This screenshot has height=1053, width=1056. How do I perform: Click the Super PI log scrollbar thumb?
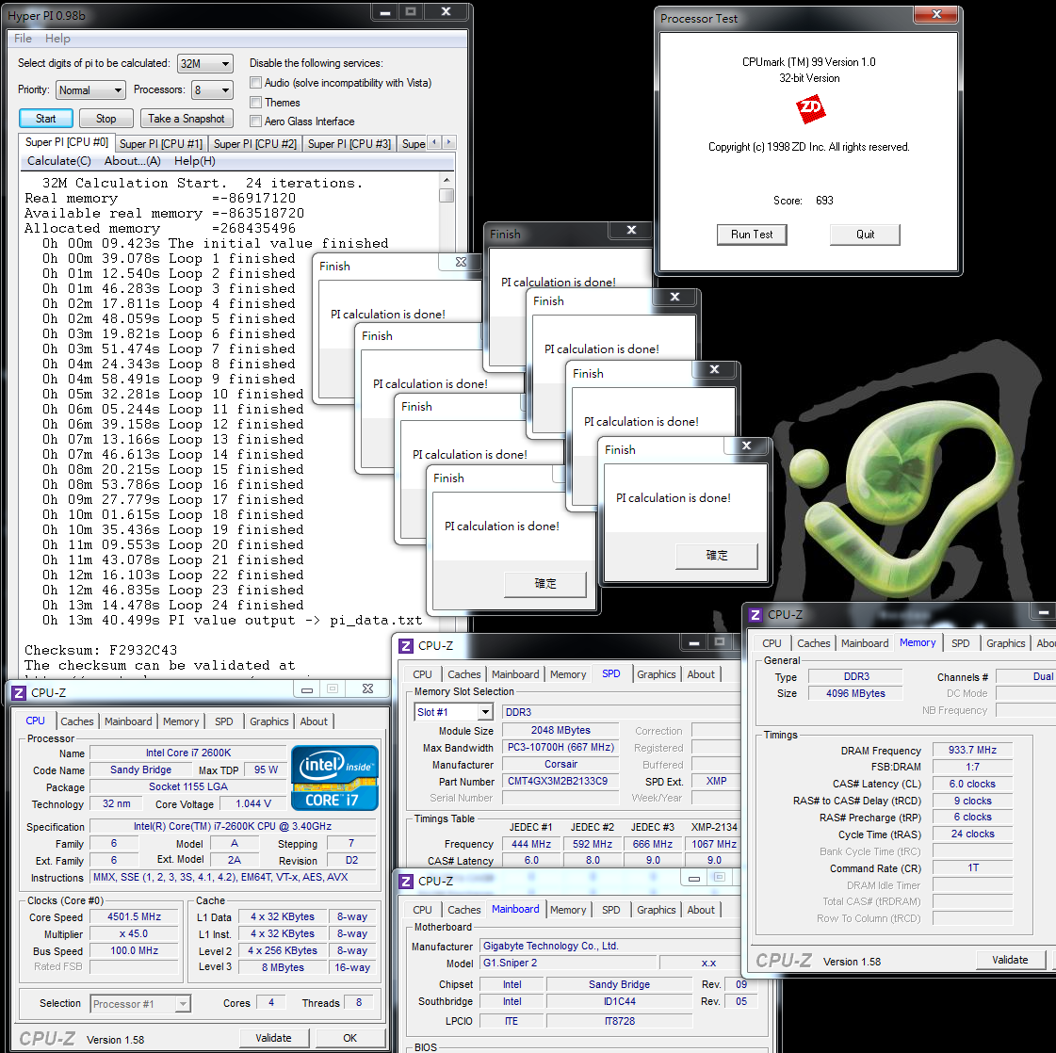pos(446,195)
